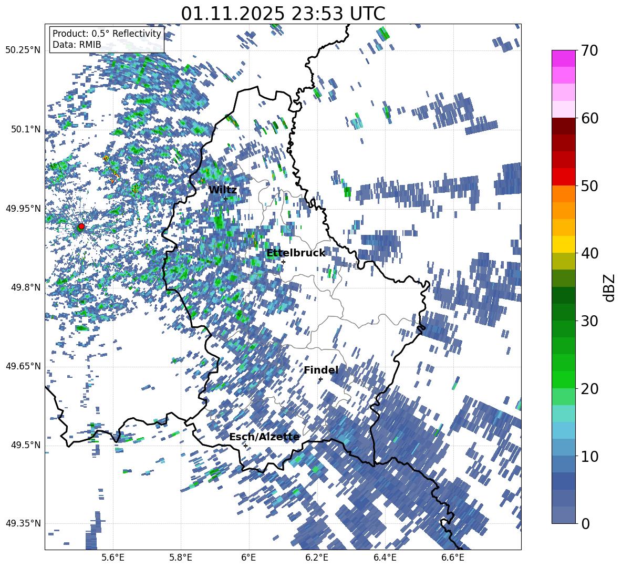Click the Findel station cross marker
This screenshot has width=622, height=568.
pos(320,379)
